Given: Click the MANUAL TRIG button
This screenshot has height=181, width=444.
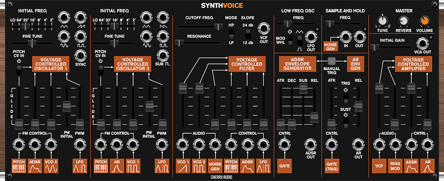Looking at the screenshot, I should (331, 61).
